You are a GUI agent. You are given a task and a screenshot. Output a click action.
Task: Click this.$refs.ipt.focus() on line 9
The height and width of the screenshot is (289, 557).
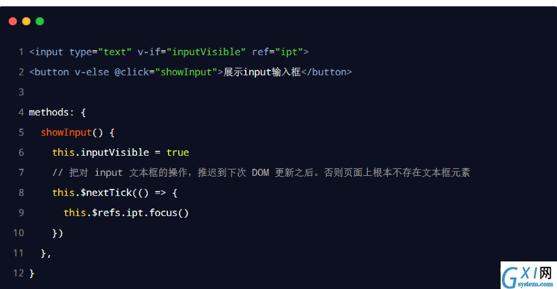[x=126, y=213]
